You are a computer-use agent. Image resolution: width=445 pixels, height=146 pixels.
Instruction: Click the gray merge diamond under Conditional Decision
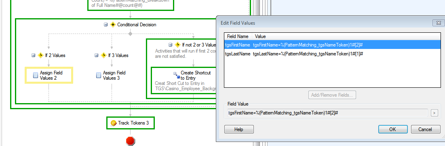[130, 34]
